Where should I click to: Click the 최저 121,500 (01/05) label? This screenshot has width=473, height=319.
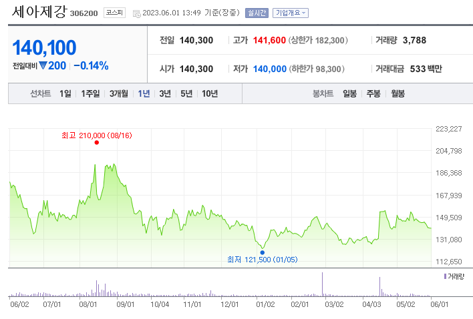[263, 260]
